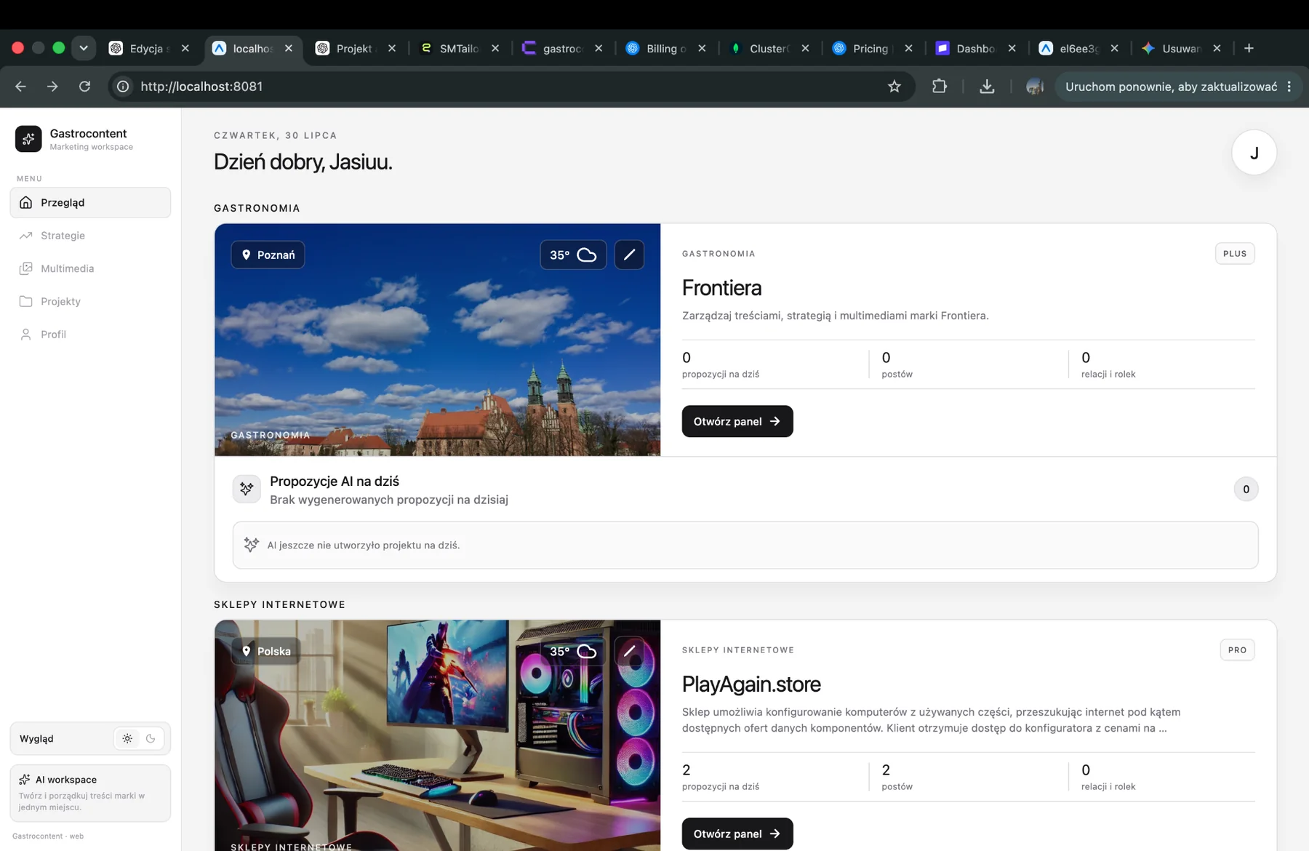Reload the current page
Screen dimensions: 1309x851
84,87
